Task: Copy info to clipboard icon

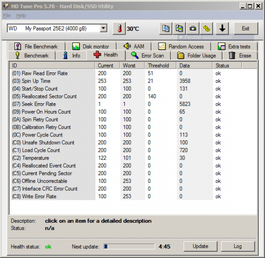Action: coord(166,28)
